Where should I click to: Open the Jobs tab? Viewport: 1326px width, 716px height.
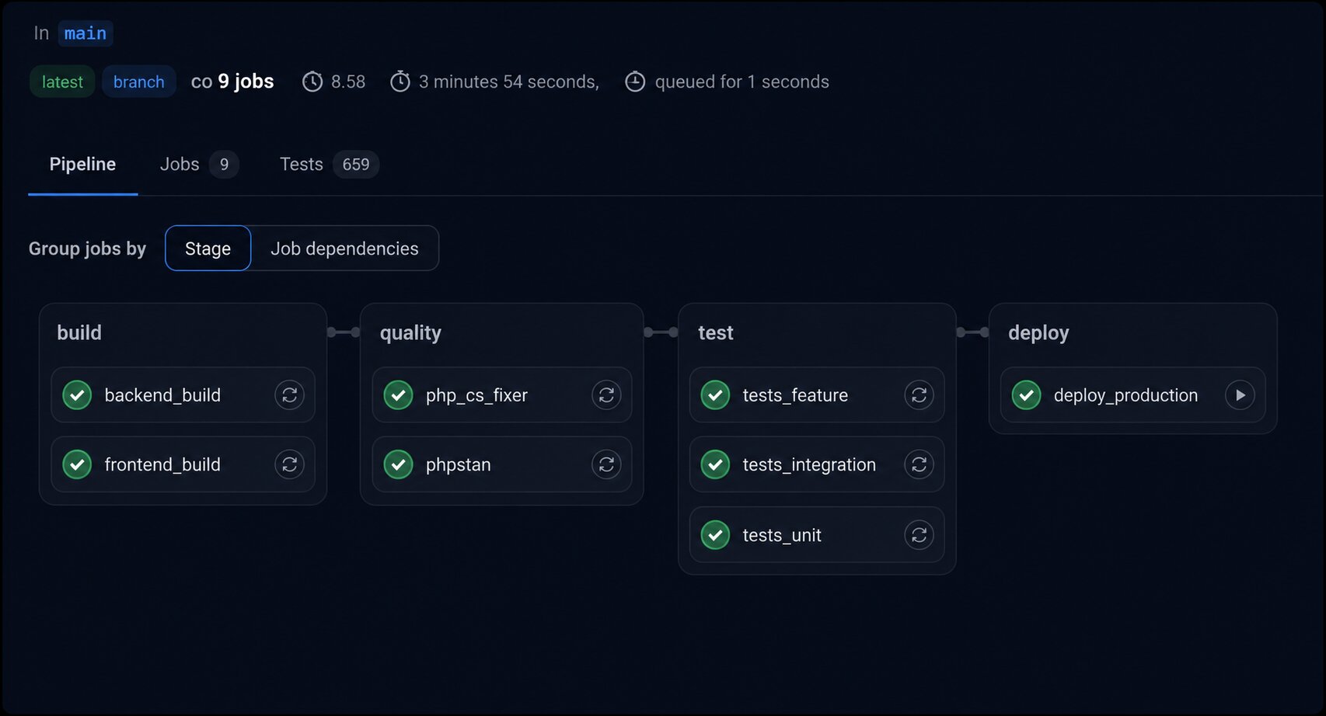(199, 165)
